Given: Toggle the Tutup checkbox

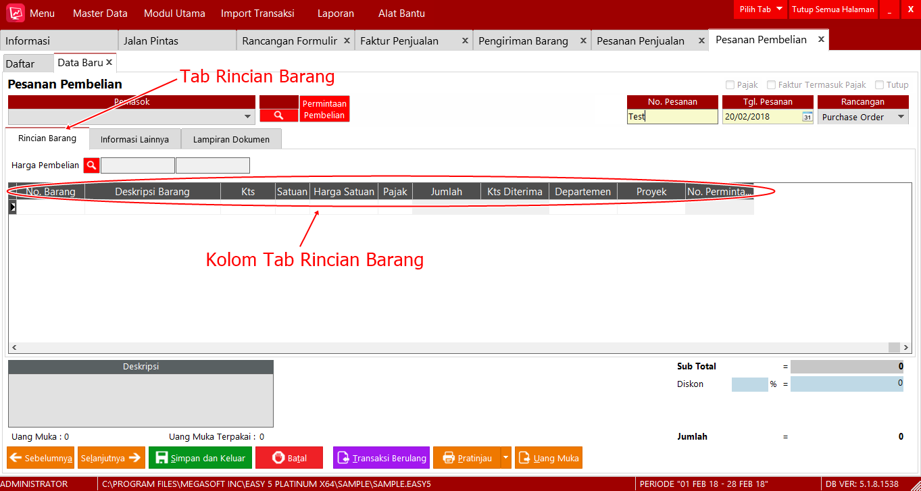Looking at the screenshot, I should 879,84.
